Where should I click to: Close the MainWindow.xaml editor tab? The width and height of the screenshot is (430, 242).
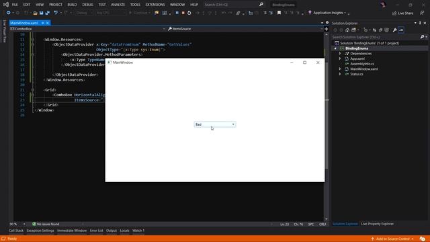coord(48,23)
